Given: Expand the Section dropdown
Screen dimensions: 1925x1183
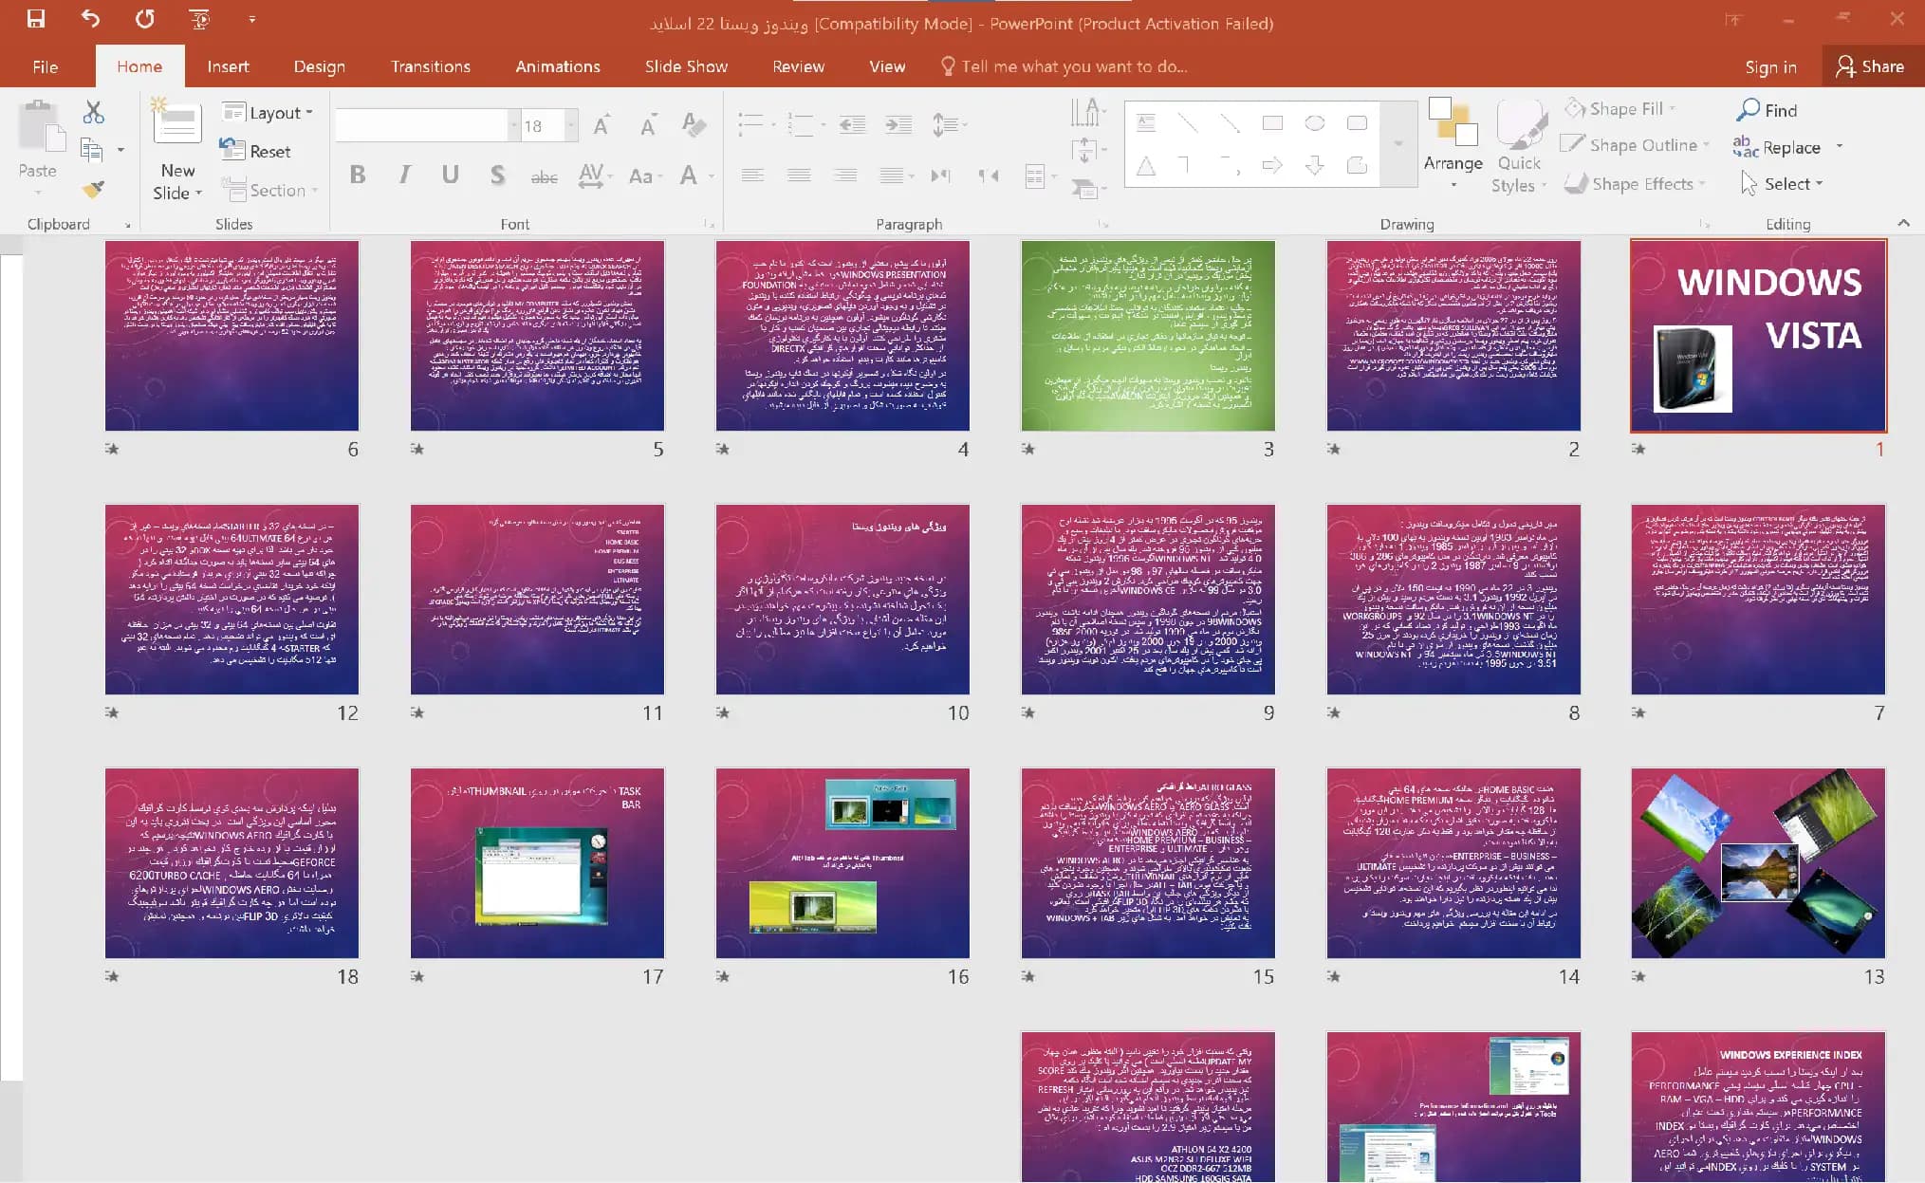Looking at the screenshot, I should click(269, 190).
